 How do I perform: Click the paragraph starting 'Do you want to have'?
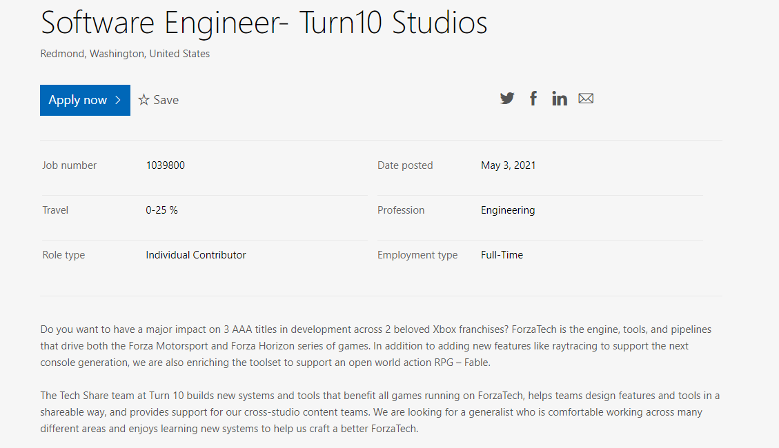pyautogui.click(x=375, y=346)
